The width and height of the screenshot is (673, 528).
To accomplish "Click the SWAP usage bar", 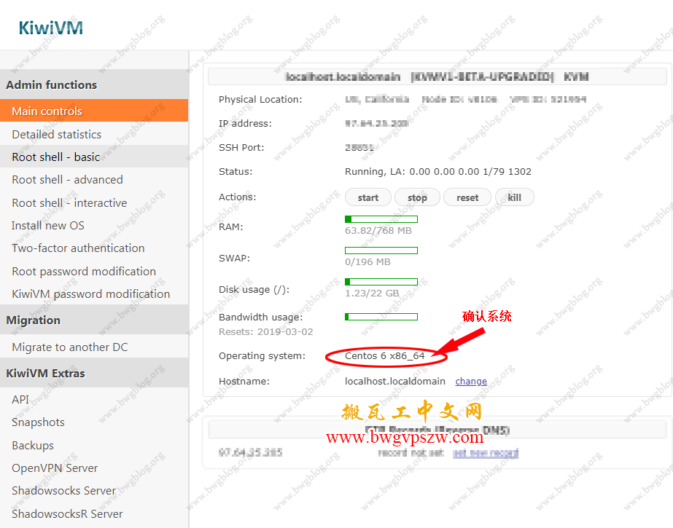I will click(381, 251).
